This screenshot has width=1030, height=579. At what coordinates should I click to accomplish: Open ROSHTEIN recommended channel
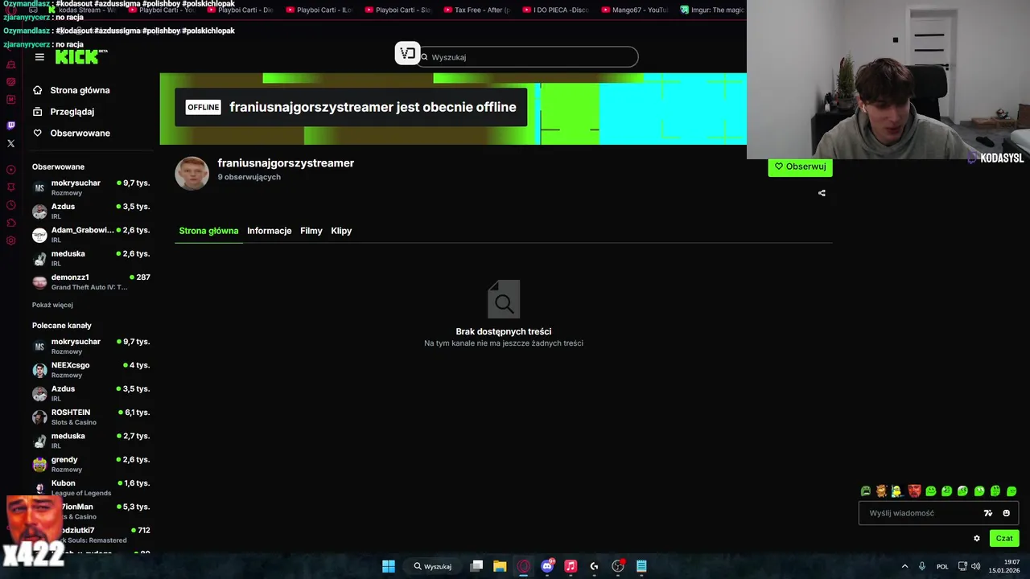(x=91, y=417)
